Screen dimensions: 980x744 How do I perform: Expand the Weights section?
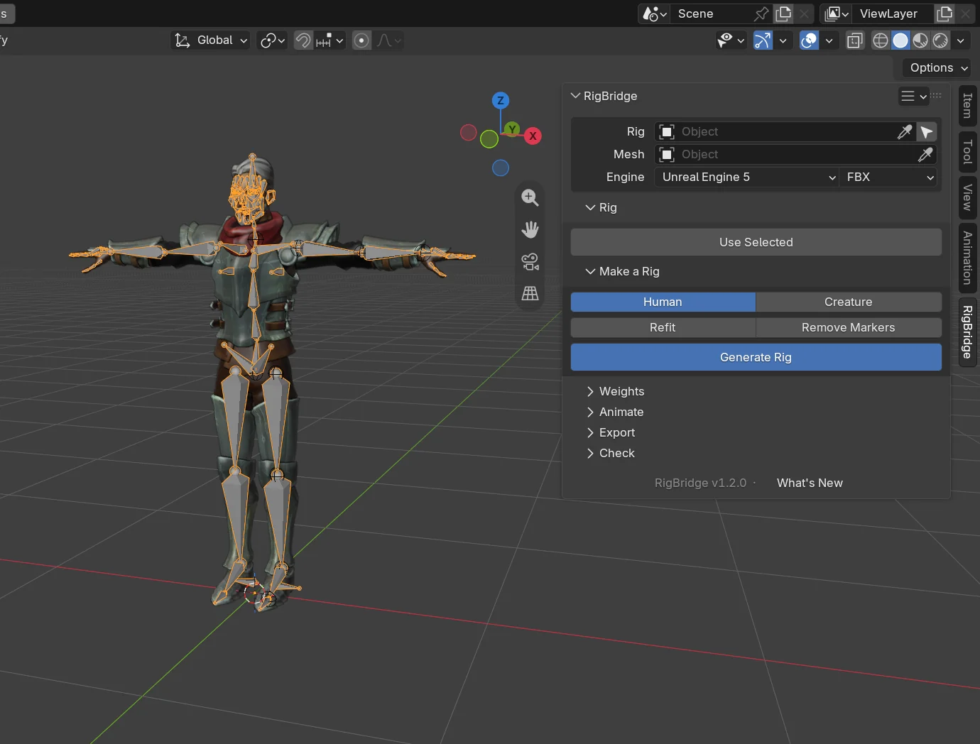(x=615, y=392)
